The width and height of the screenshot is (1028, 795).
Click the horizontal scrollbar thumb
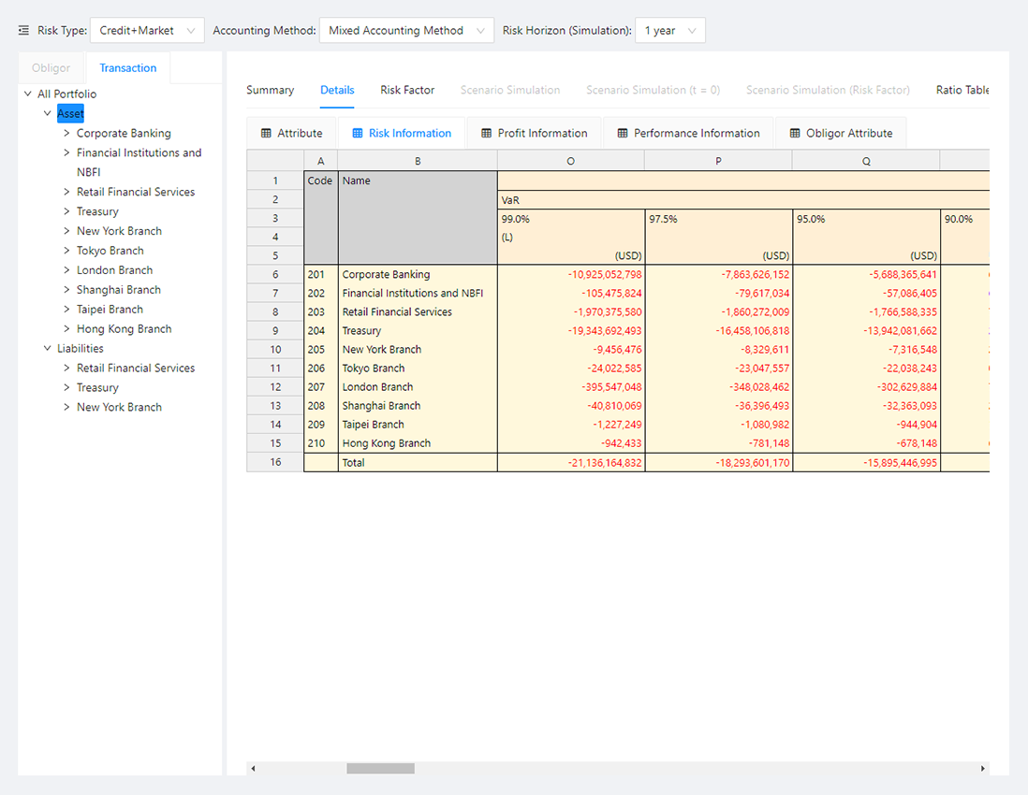(x=380, y=769)
